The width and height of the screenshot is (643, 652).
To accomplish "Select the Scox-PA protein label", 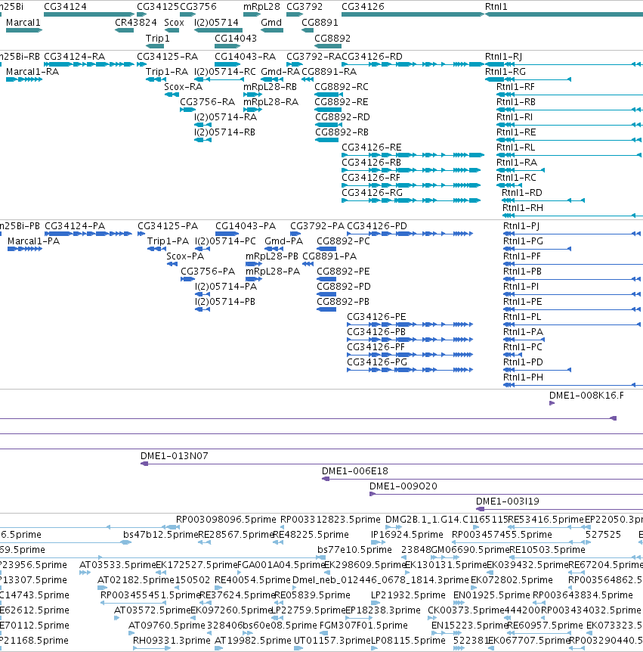I will tap(185, 256).
